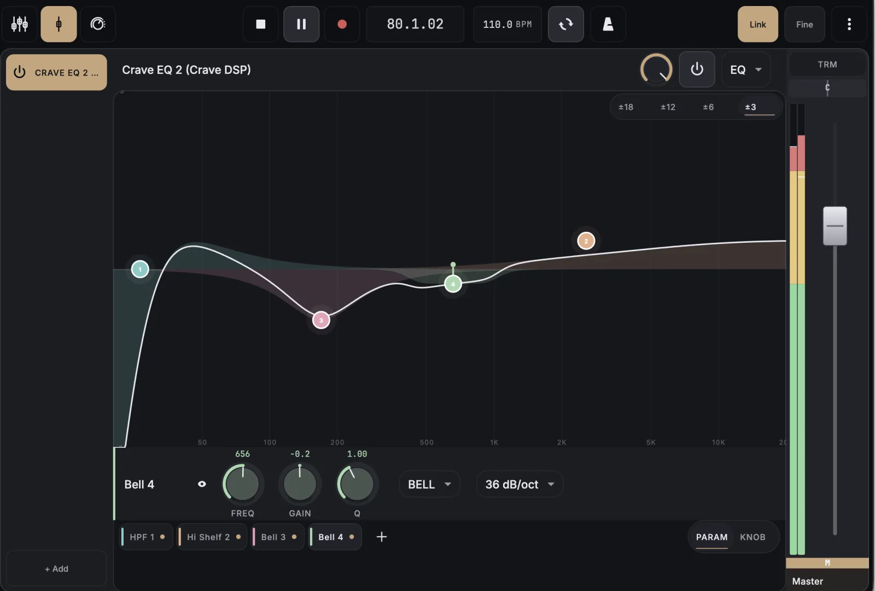The image size is (875, 591).
Task: Bypass plugin with the header power button
Action: pos(697,69)
